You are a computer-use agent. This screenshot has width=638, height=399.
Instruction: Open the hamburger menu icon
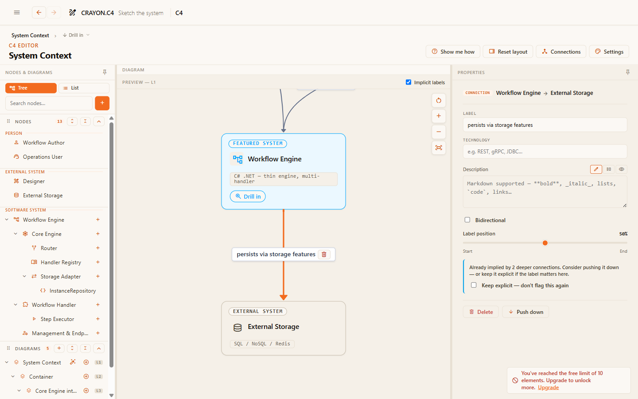[17, 12]
